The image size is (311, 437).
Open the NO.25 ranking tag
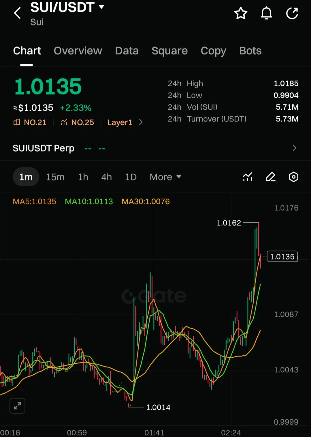click(x=77, y=122)
